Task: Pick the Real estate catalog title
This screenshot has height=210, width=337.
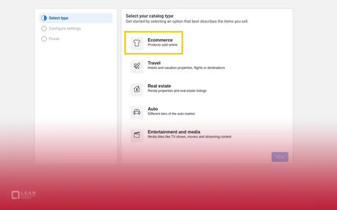Action: [159, 86]
